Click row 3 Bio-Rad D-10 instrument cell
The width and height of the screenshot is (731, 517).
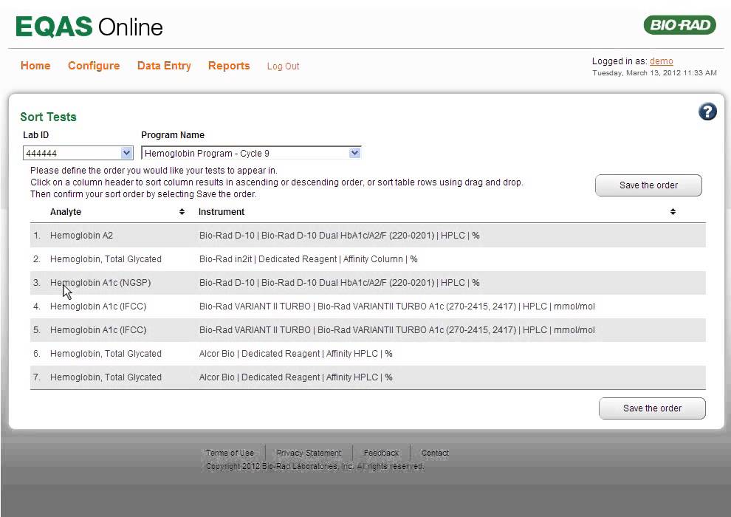pos(340,283)
